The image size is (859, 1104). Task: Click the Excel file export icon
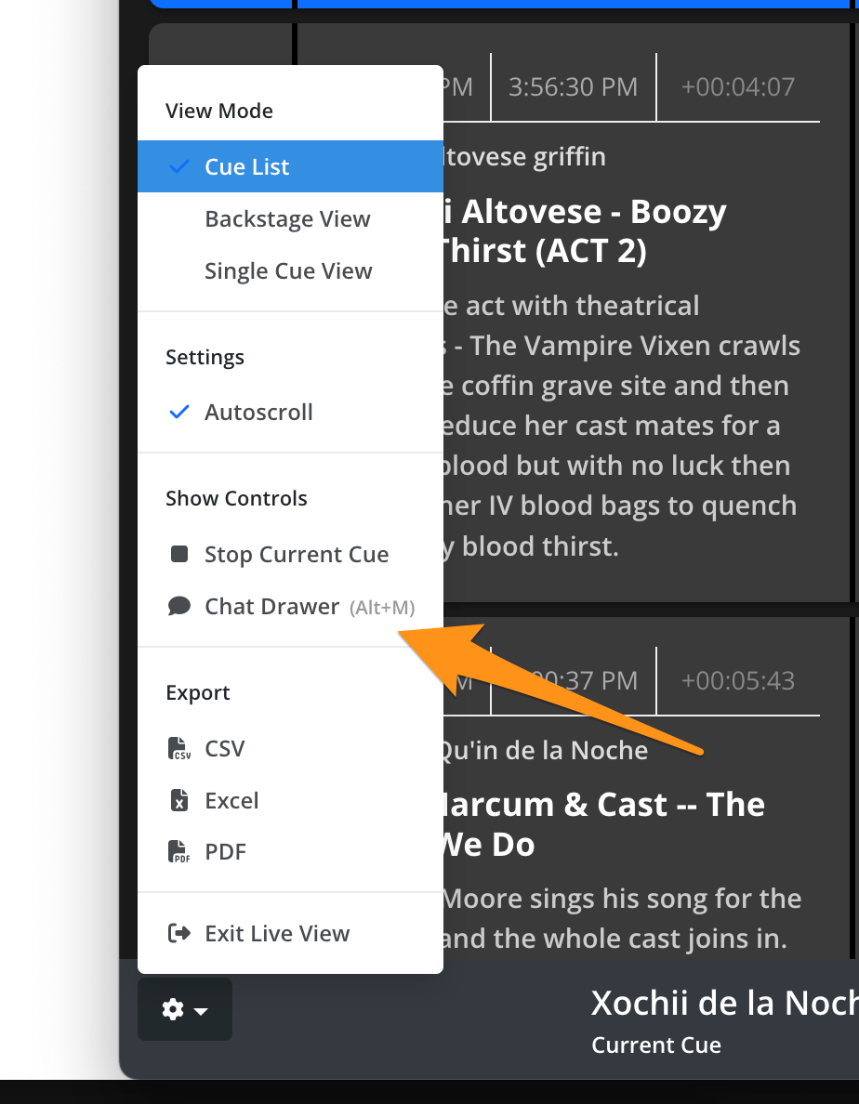(x=179, y=801)
